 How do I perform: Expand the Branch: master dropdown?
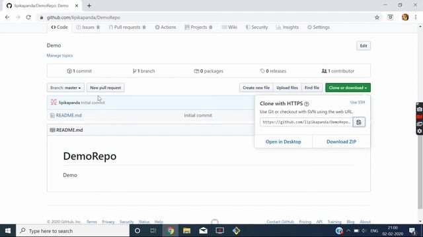[65, 88]
